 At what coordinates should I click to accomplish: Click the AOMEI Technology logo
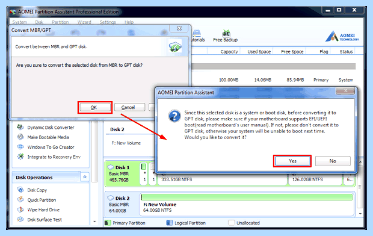click(x=342, y=37)
